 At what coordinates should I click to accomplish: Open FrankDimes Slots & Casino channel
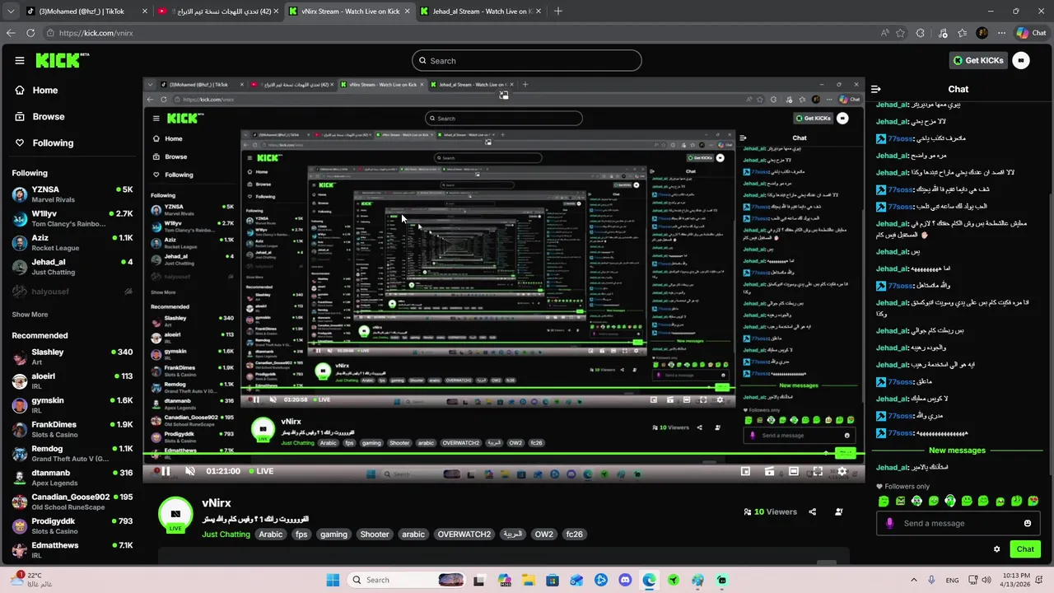[72, 429]
